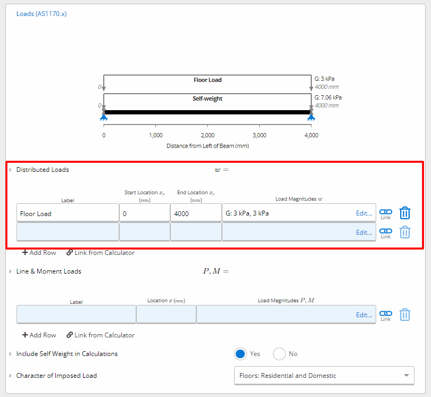Screen dimensions: 431x397
Task: Select No for including self weight
Action: pos(279,354)
